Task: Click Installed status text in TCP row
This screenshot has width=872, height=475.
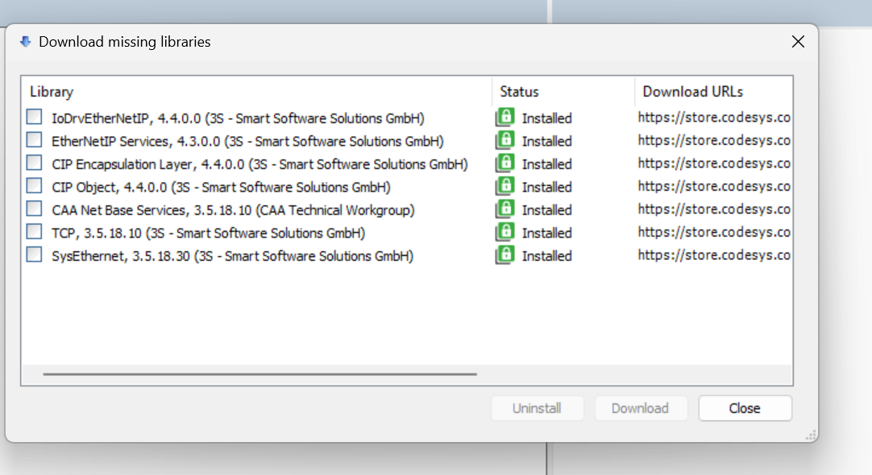Action: tap(546, 233)
